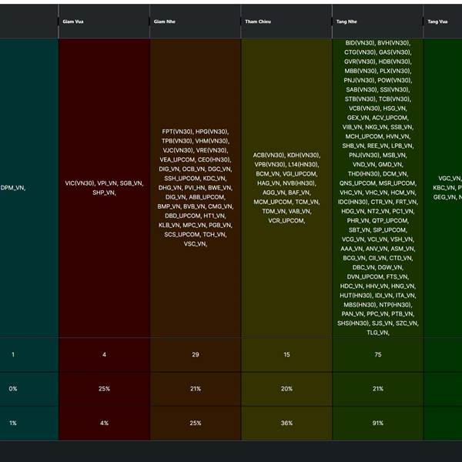Select the MBS(HN30) ticker
Viewport: 462px width, 462px height.
360,305
